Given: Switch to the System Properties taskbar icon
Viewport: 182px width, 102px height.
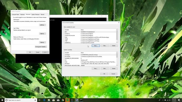Looking at the screenshot, I should 77,100.
